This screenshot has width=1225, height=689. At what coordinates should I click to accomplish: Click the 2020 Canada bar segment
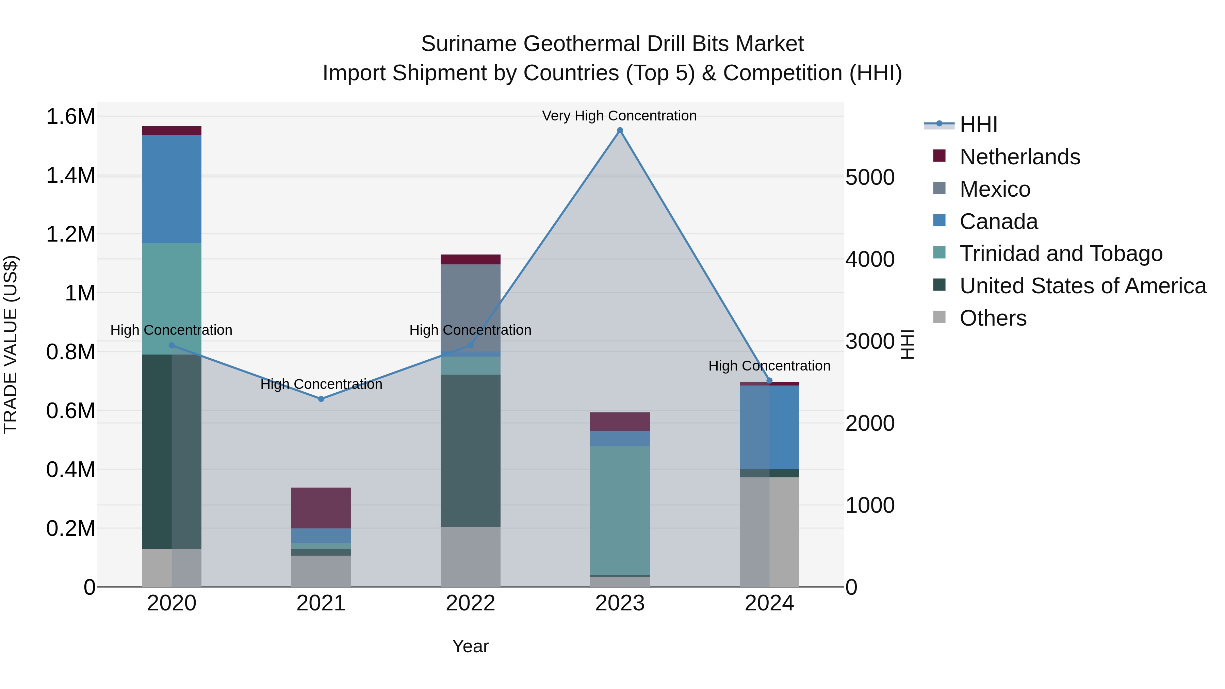[x=172, y=189]
